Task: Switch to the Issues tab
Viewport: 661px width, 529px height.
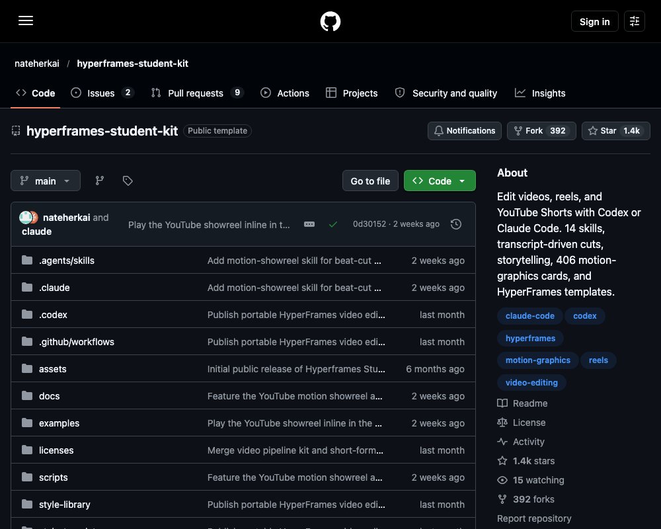Action: tap(102, 93)
